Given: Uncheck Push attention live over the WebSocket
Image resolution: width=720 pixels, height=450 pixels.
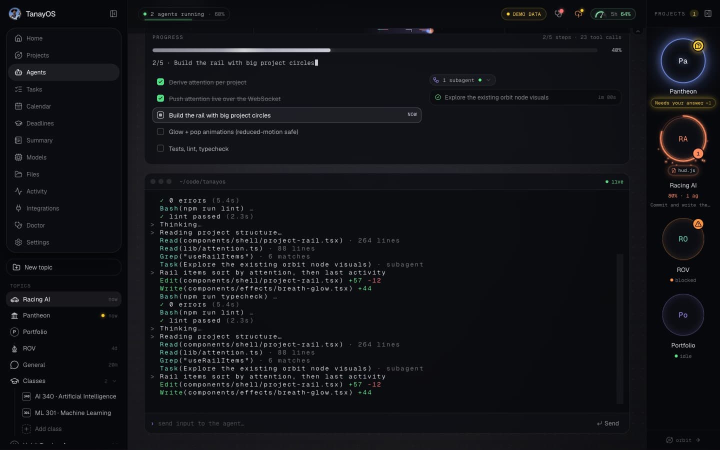Looking at the screenshot, I should click(x=160, y=98).
